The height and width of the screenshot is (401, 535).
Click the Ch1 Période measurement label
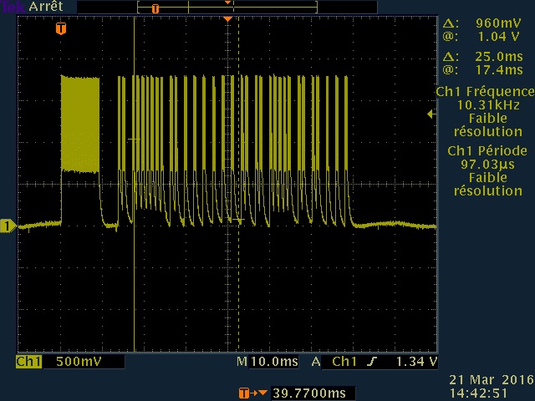[487, 150]
